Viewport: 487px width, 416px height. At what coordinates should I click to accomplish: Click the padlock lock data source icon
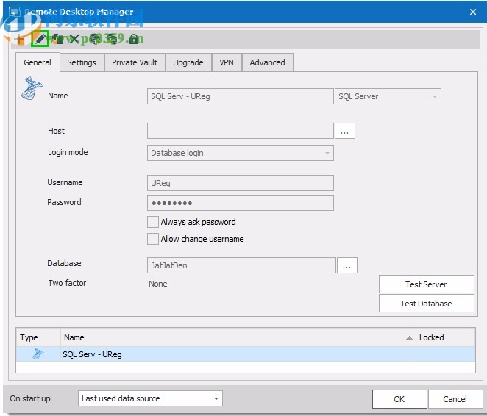134,39
